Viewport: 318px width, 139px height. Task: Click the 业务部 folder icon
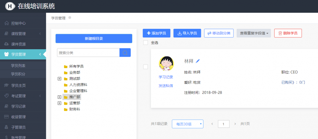pos(66,73)
